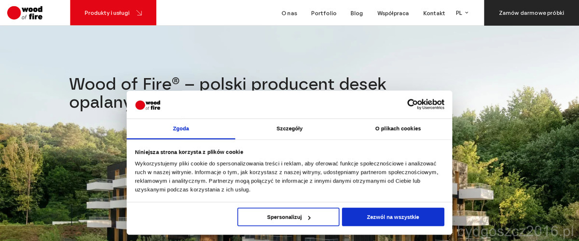Viewport: 579px width, 241px height.
Task: Open the O plikach cookies tab
Action: click(398, 129)
